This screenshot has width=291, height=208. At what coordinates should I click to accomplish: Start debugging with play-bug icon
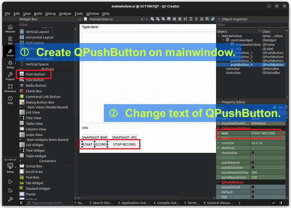[x=10, y=190]
